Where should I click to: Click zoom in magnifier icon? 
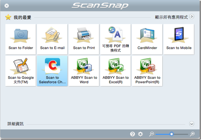[x=192, y=134]
